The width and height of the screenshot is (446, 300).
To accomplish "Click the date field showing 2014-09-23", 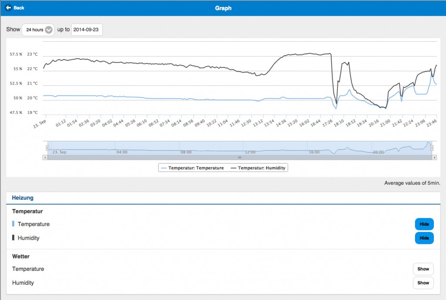I will pyautogui.click(x=87, y=30).
